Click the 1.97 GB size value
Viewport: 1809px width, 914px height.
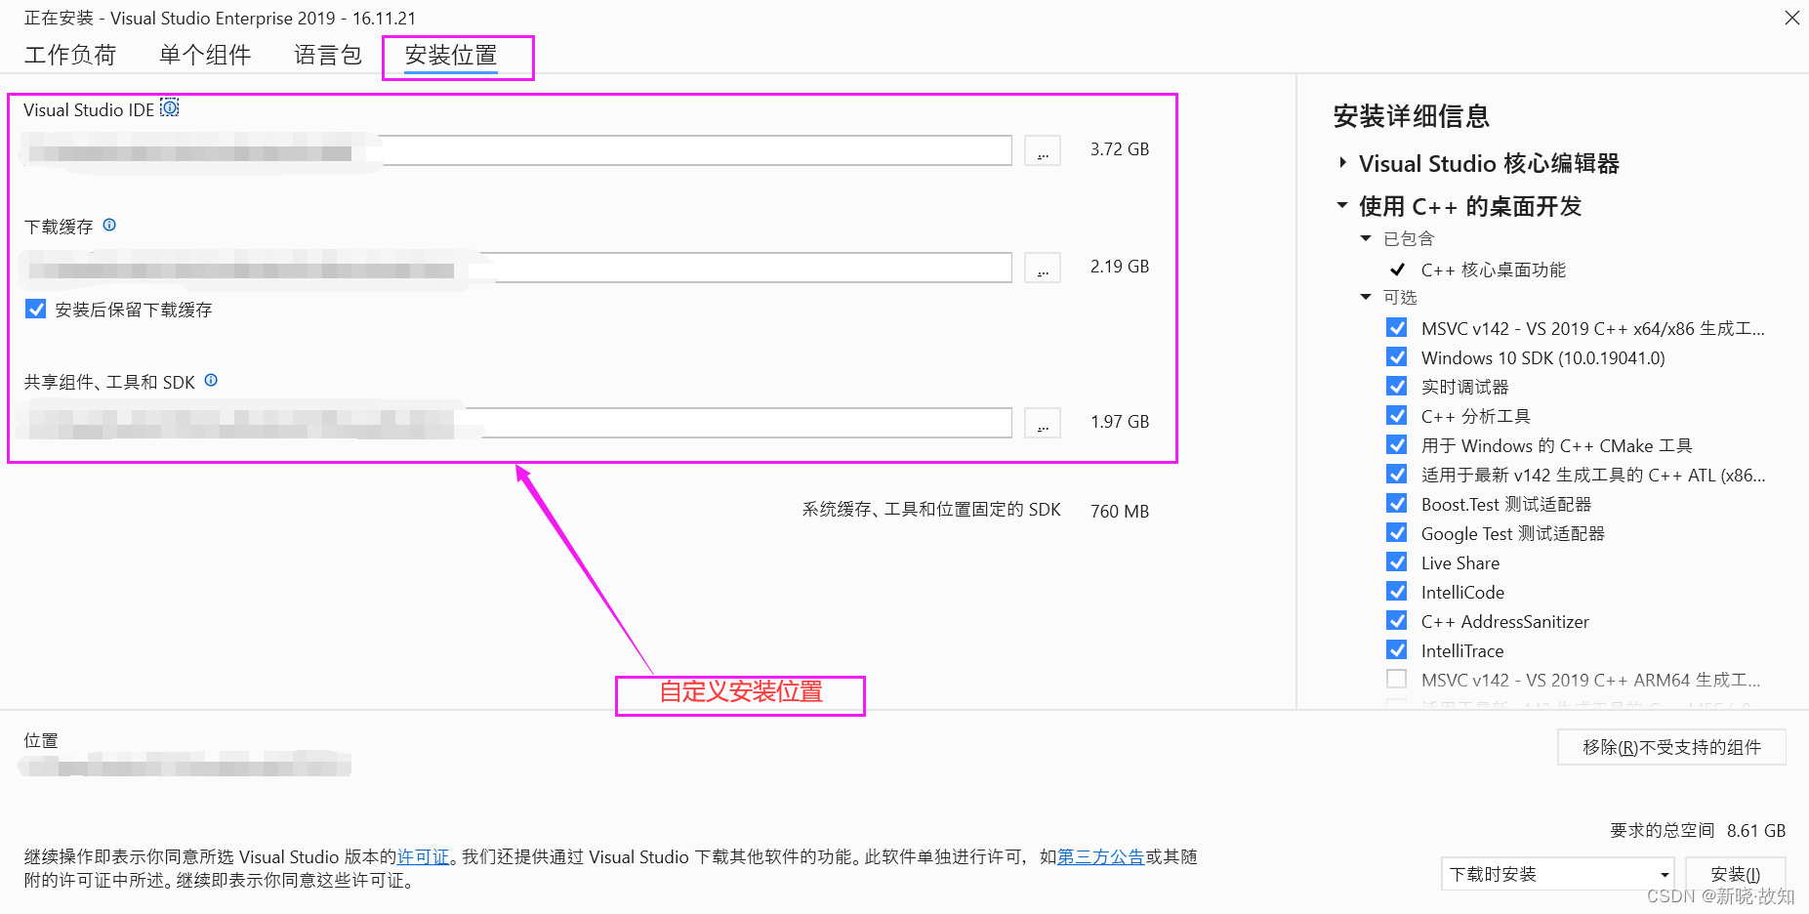(1120, 422)
